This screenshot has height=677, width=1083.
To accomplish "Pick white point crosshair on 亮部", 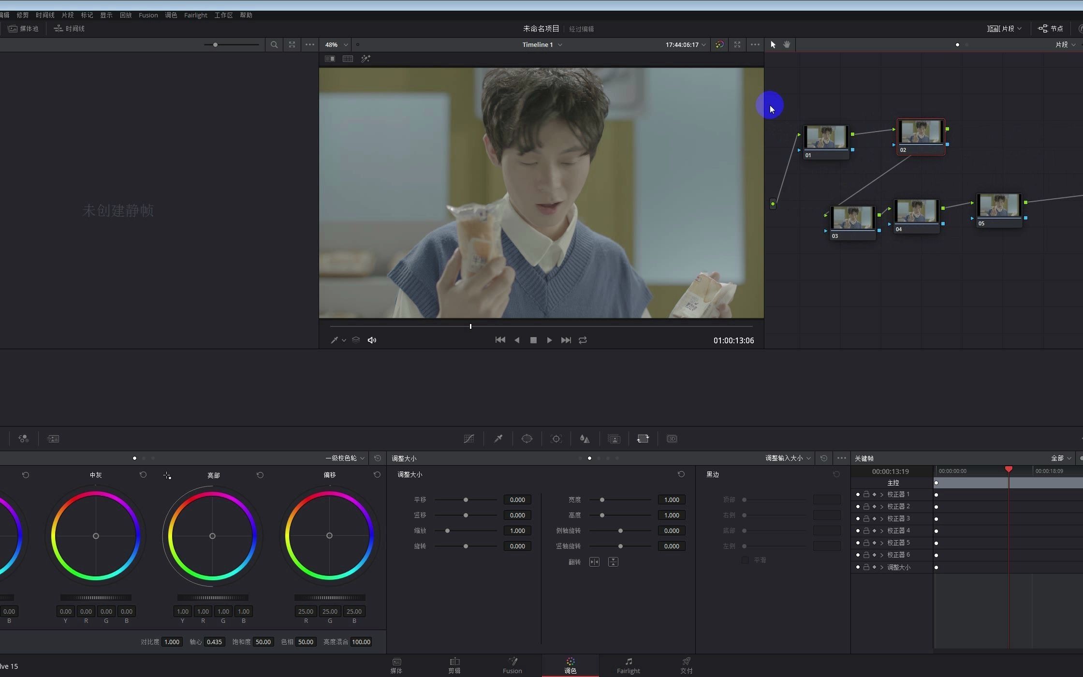I will coord(167,476).
